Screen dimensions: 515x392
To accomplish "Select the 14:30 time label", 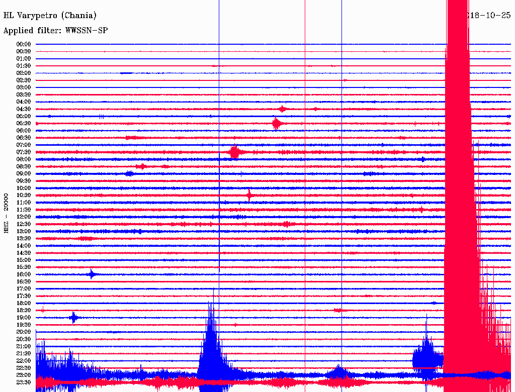I will click(x=24, y=253).
